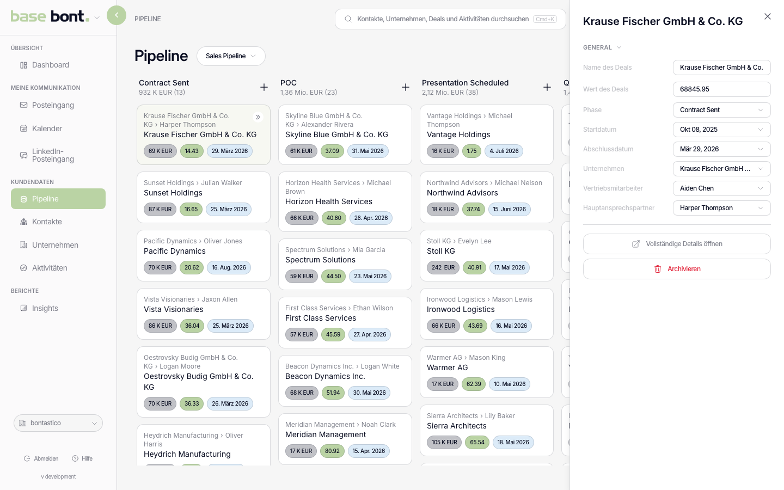784x490 pixels.
Task: Click the Dashboard icon in sidebar
Action: click(23, 65)
